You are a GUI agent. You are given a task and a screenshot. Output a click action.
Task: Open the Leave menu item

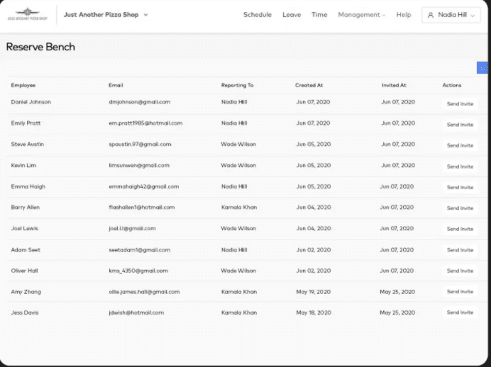pyautogui.click(x=291, y=15)
